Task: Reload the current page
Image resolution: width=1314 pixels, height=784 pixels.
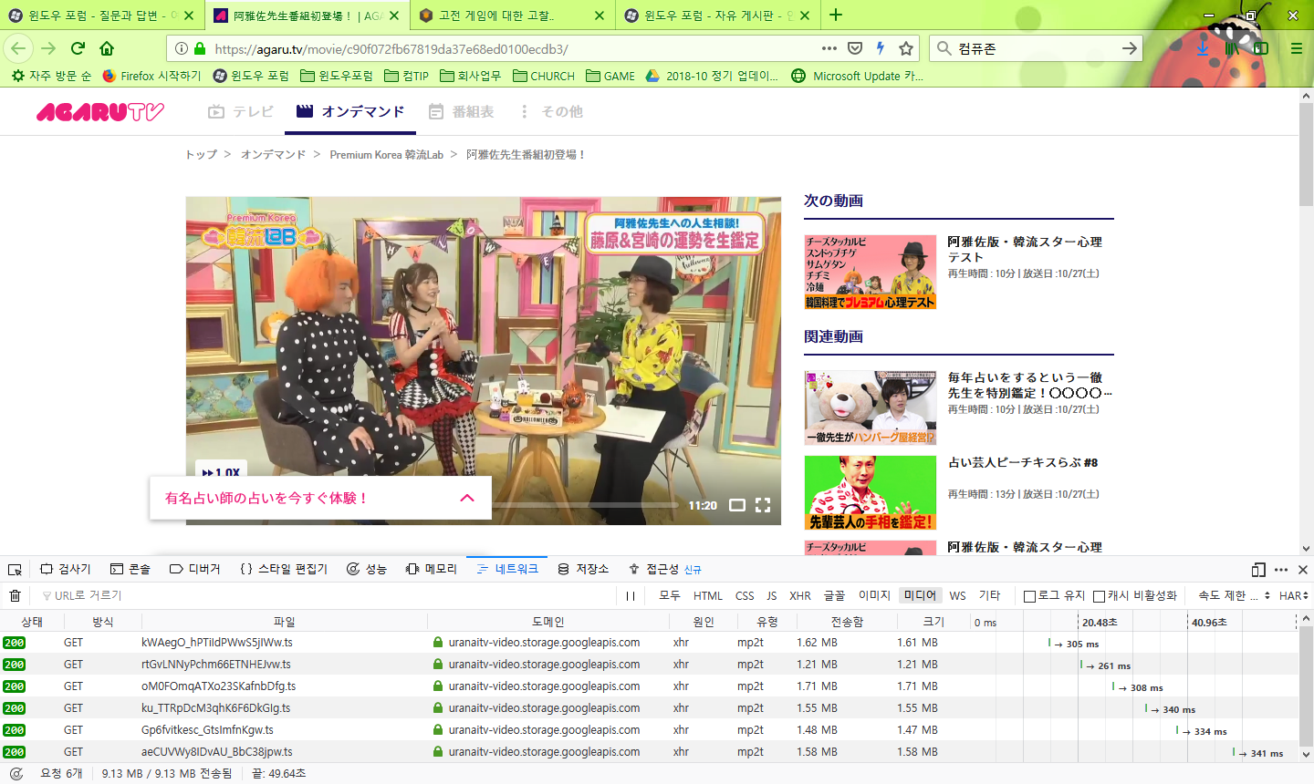Action: tap(78, 48)
